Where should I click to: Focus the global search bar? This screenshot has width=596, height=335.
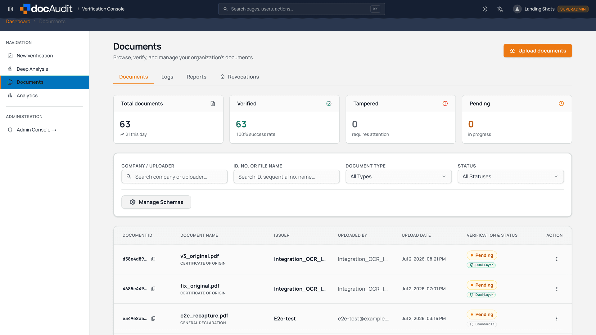tap(301, 9)
